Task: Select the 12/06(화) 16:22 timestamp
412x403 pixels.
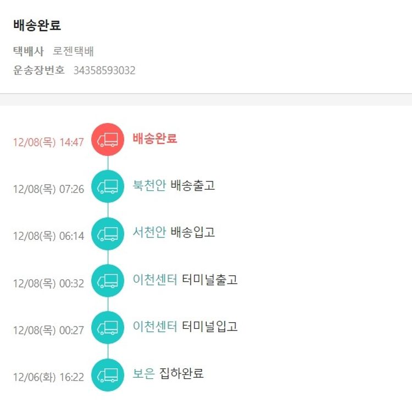Action: (x=48, y=377)
